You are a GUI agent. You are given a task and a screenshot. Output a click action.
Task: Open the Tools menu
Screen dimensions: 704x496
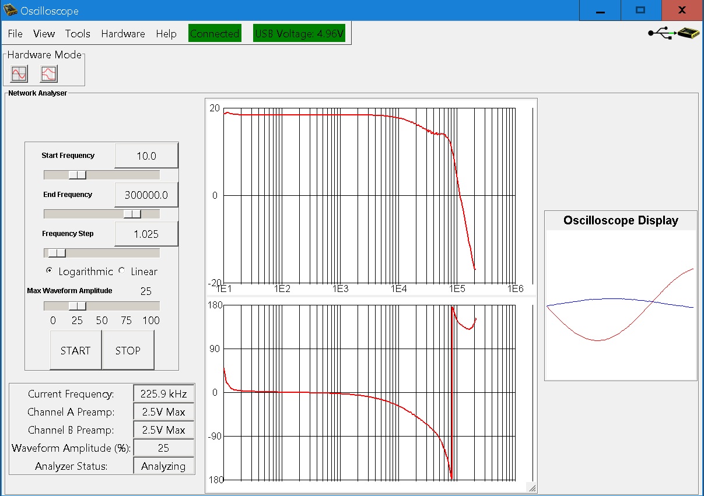78,34
